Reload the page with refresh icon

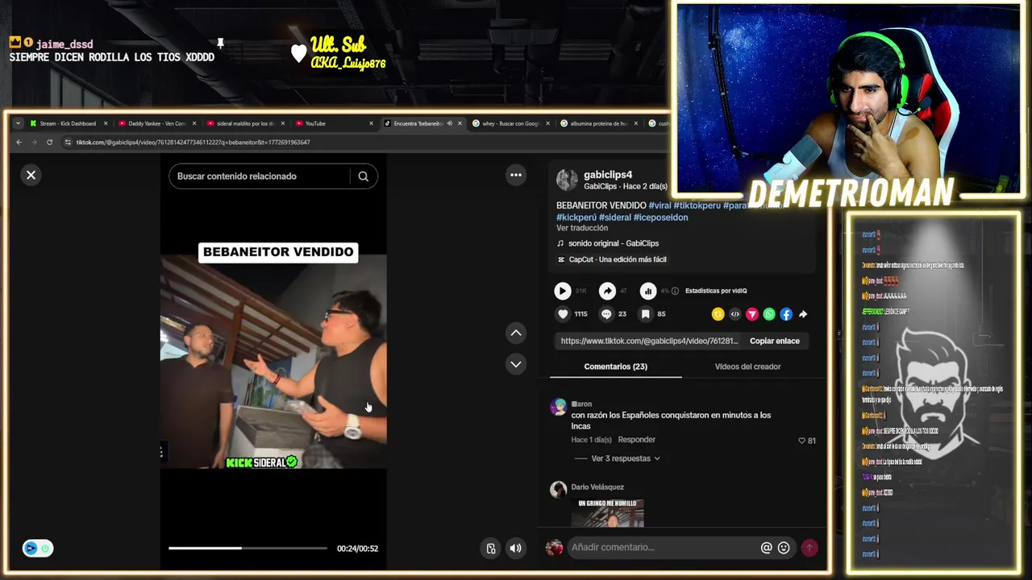pos(49,143)
